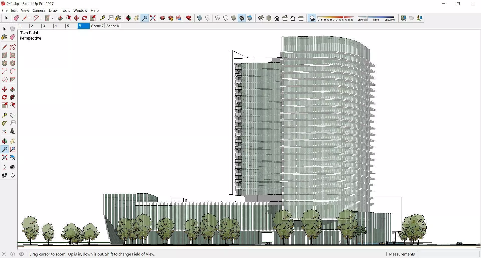The width and height of the screenshot is (481, 258).
Task: Switch to Shaded style
Action: pos(234,18)
